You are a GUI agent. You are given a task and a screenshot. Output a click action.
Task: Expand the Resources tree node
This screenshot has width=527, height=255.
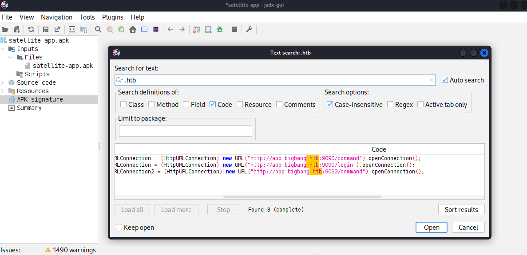coord(3,91)
